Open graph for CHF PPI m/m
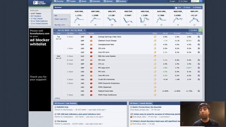This screenshot has height=127, width=226. click(199, 60)
